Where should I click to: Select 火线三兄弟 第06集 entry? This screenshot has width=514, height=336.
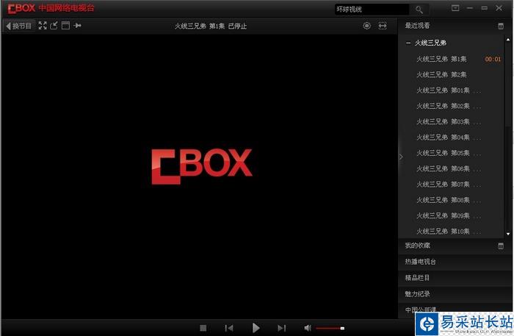pos(449,168)
